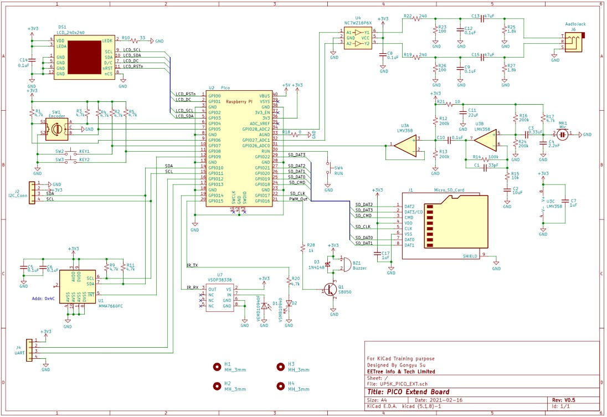Select the H1 MH_3mm mounting hole
This screenshot has height=417, width=607.
[x=217, y=367]
